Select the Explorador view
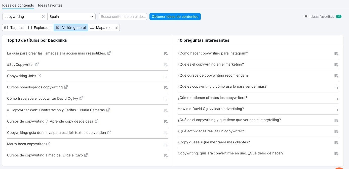349x169 pixels. click(x=40, y=28)
